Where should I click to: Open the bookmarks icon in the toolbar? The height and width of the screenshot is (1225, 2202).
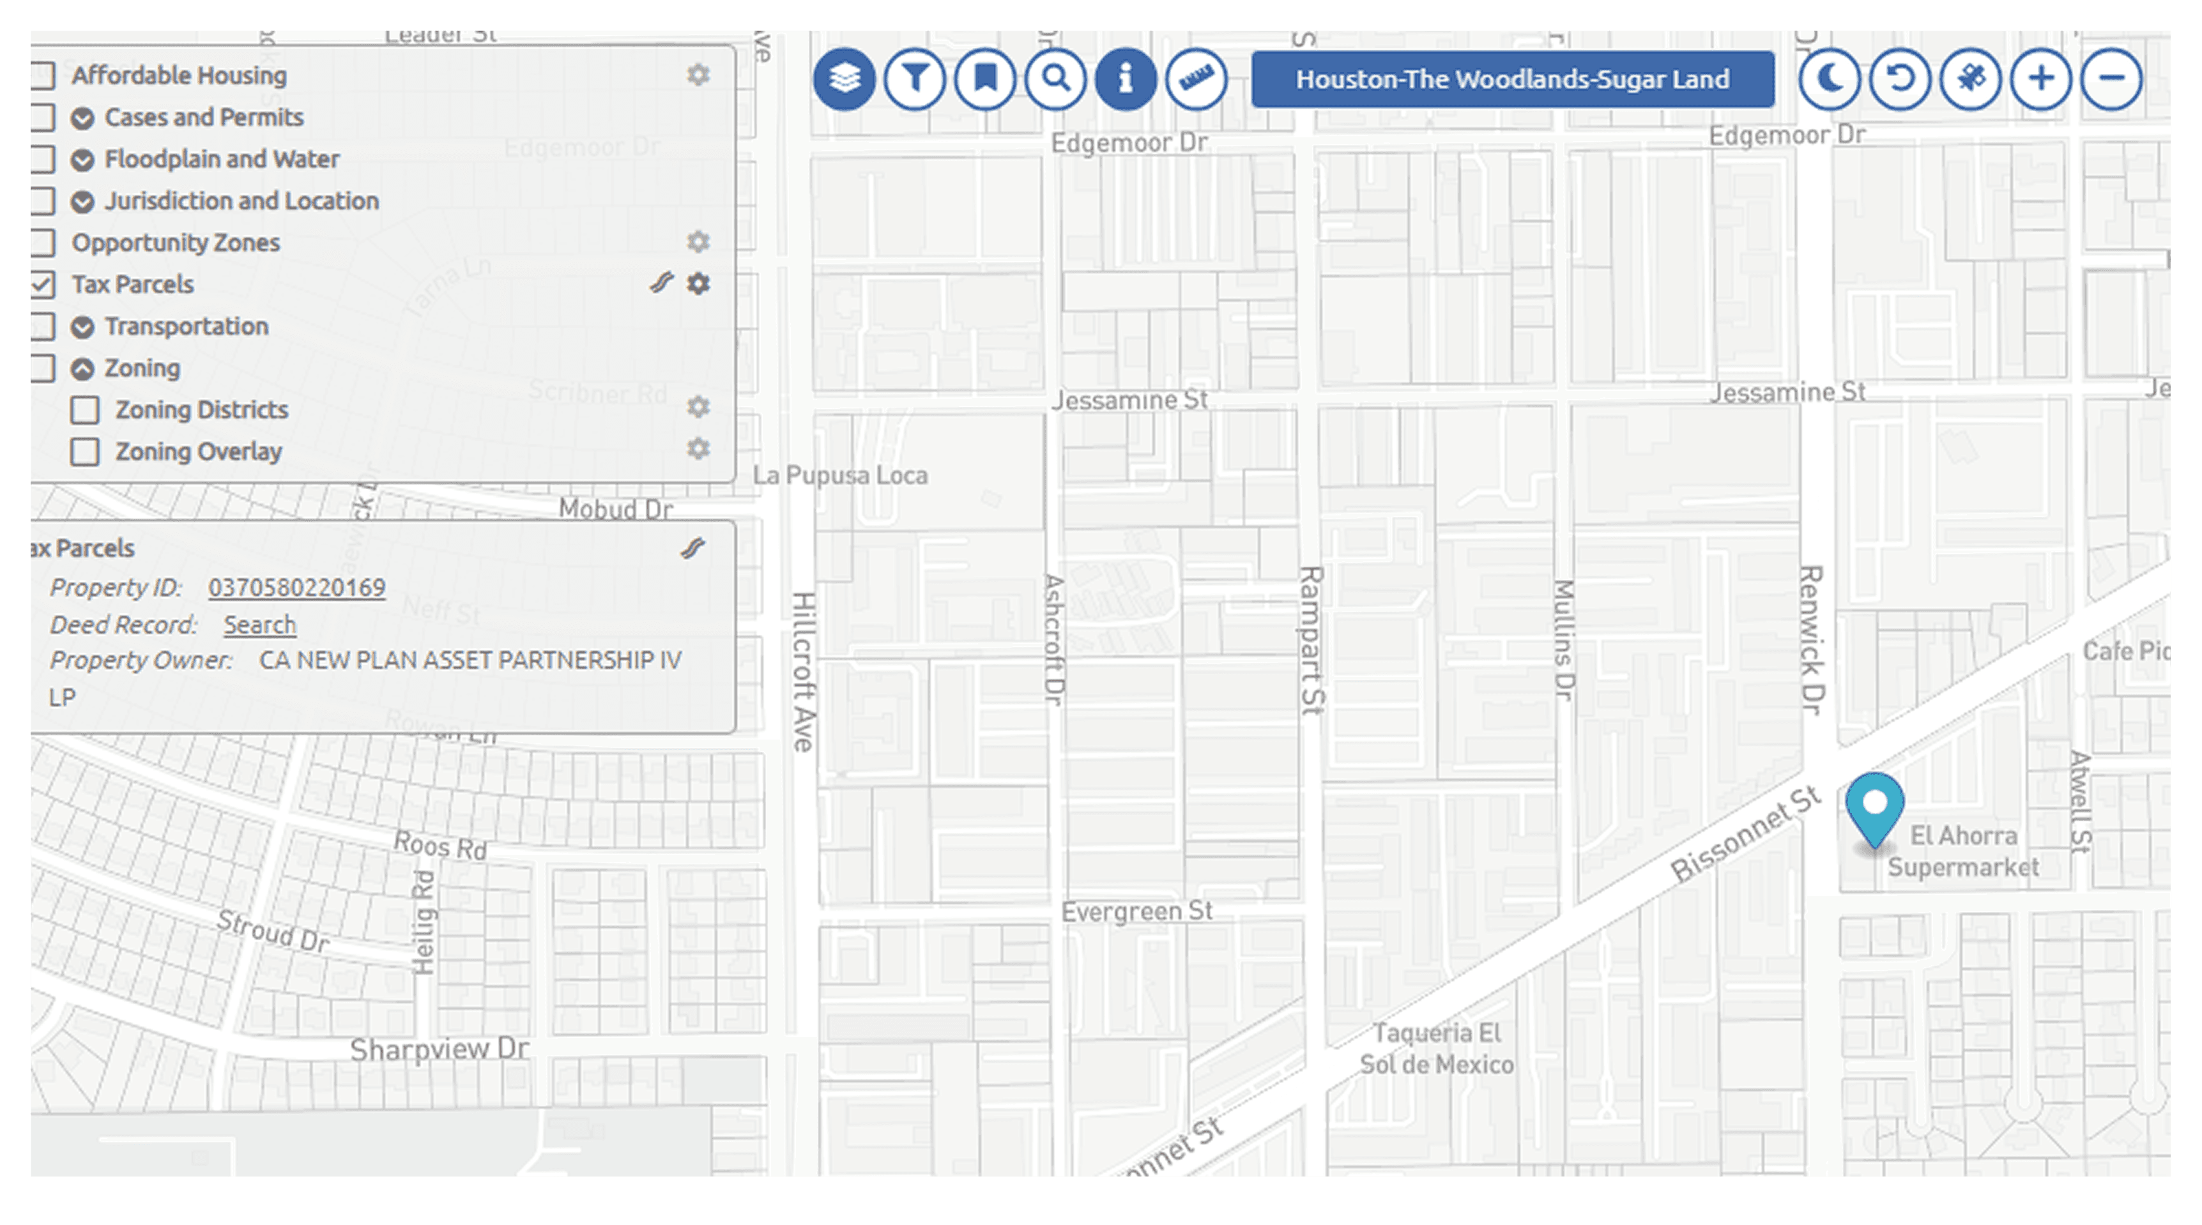click(x=985, y=79)
